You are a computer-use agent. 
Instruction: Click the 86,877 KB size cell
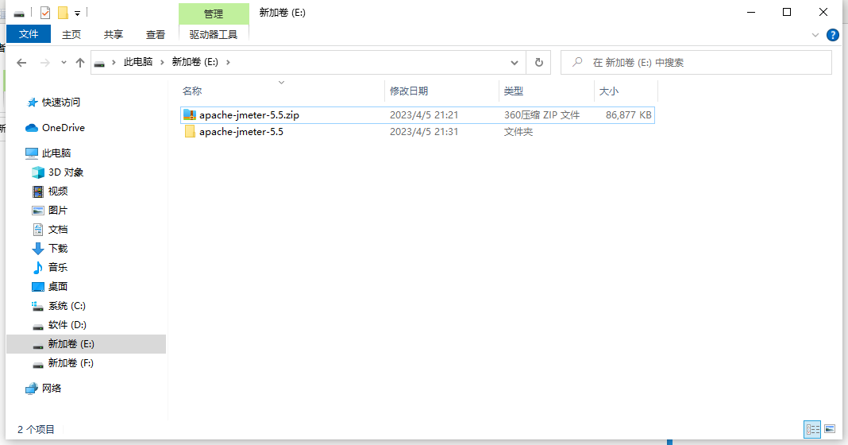(628, 115)
